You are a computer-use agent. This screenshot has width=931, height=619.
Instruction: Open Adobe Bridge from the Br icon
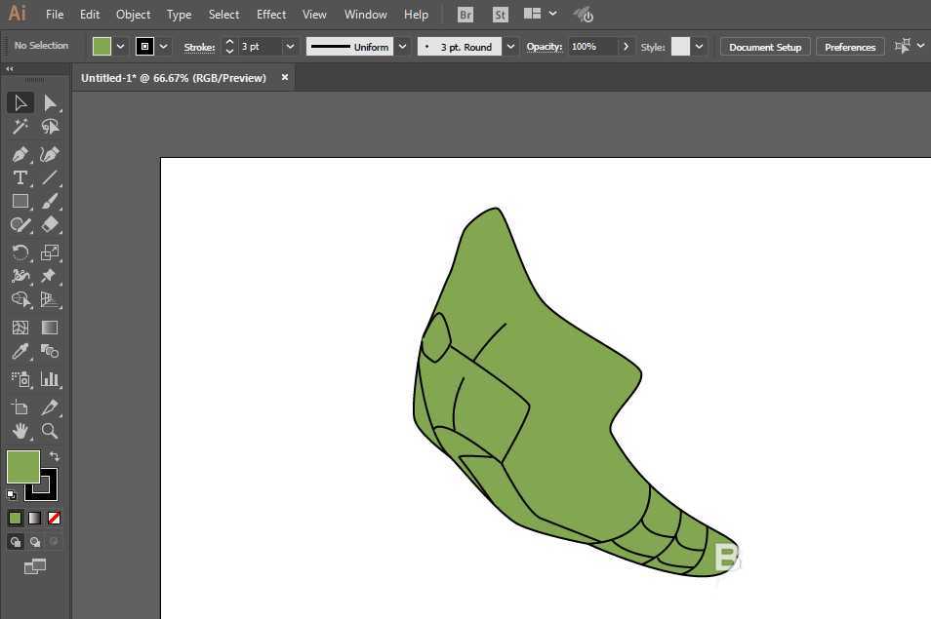465,15
